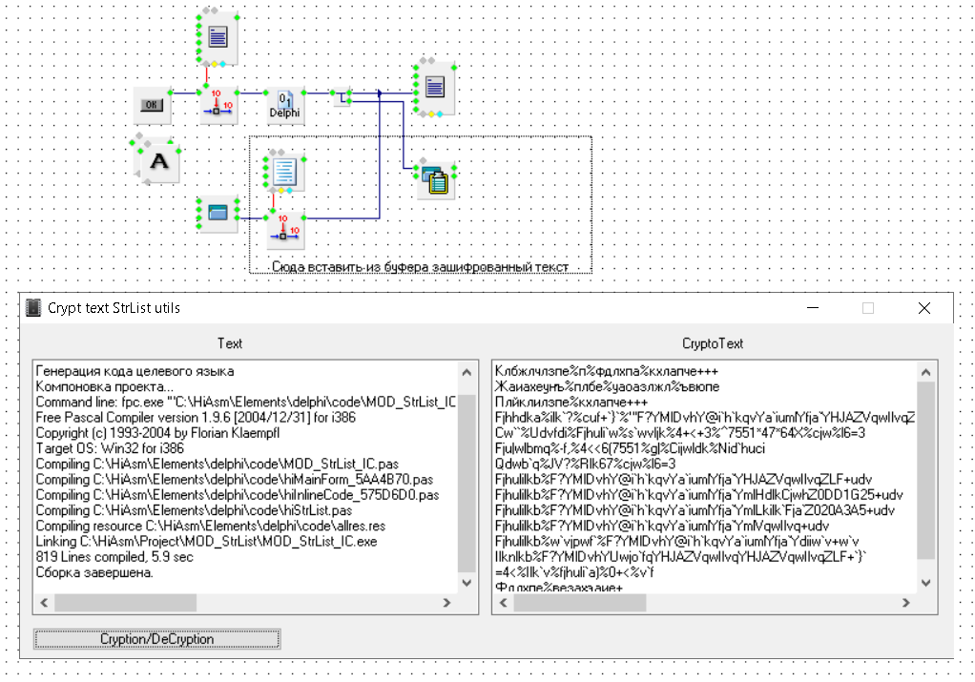Click left arrow of CryptoText horizontal scrollbar
975x682 pixels.
(502, 603)
